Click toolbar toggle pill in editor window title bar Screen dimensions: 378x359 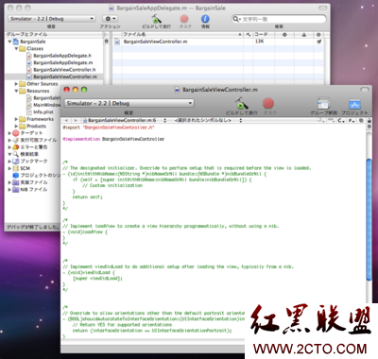tap(364, 90)
